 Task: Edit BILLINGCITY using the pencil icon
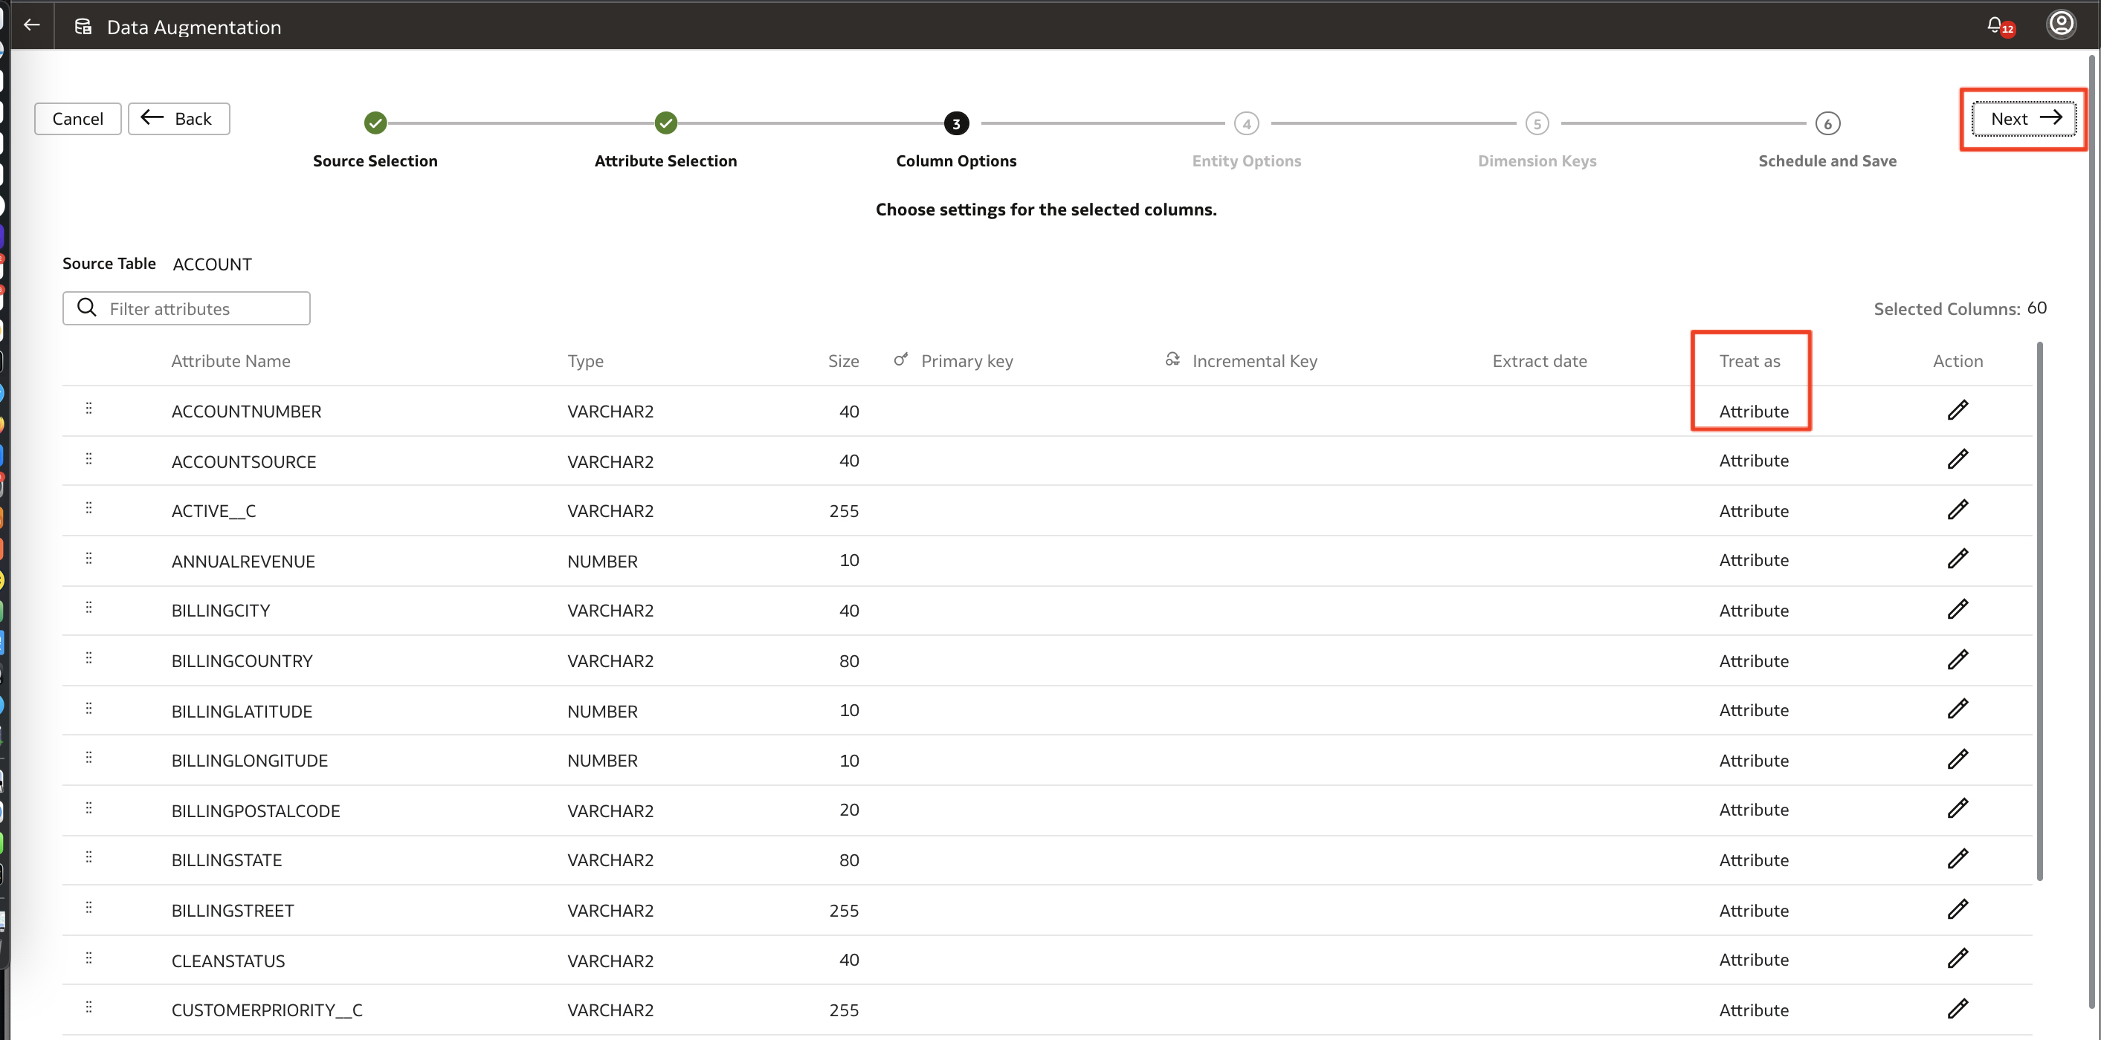pyautogui.click(x=1958, y=609)
